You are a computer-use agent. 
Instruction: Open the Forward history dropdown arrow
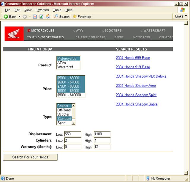(30, 16)
